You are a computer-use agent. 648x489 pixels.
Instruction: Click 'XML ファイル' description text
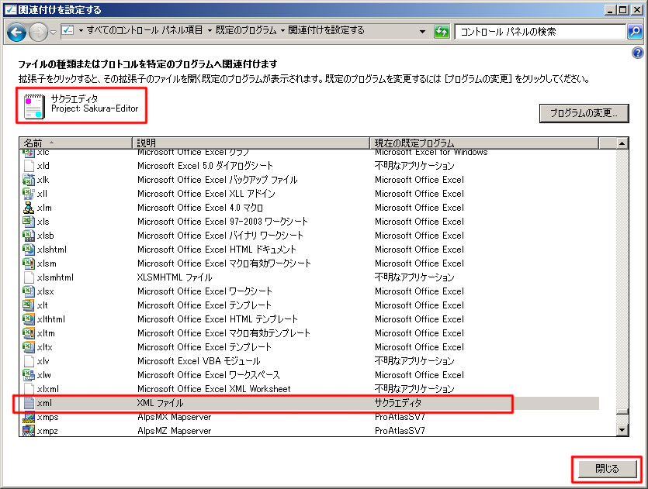pyautogui.click(x=160, y=403)
